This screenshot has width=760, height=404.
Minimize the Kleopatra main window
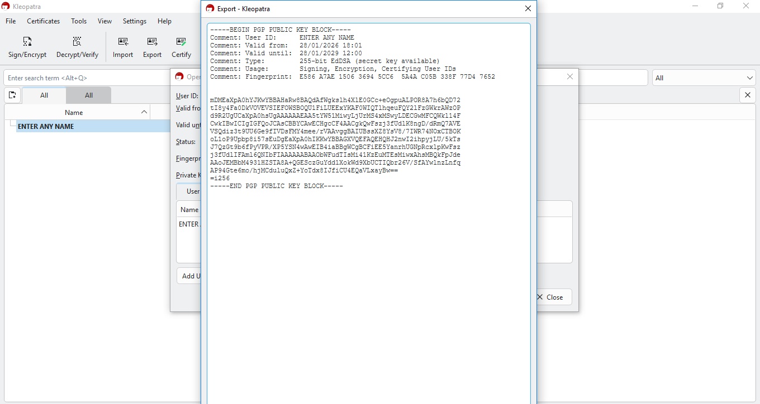click(x=696, y=6)
